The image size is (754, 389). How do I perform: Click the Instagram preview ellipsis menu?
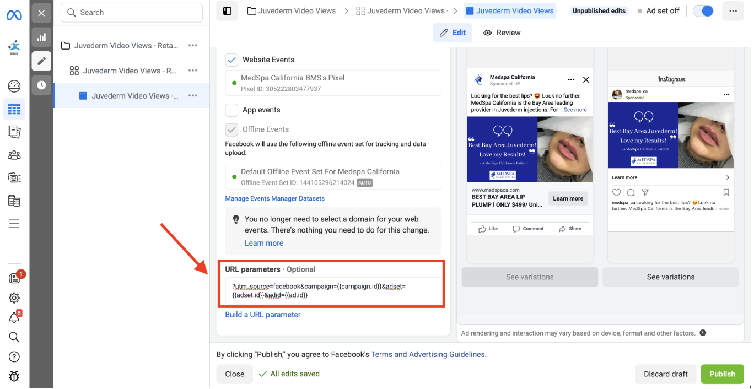pos(726,95)
